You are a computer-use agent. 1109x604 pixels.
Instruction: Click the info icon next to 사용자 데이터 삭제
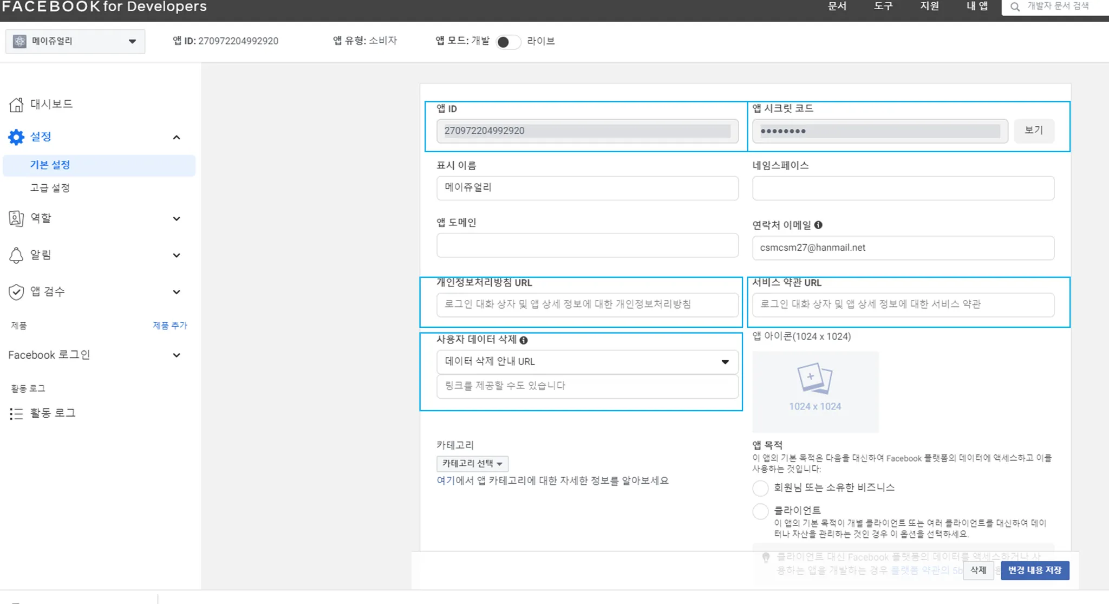pyautogui.click(x=524, y=340)
